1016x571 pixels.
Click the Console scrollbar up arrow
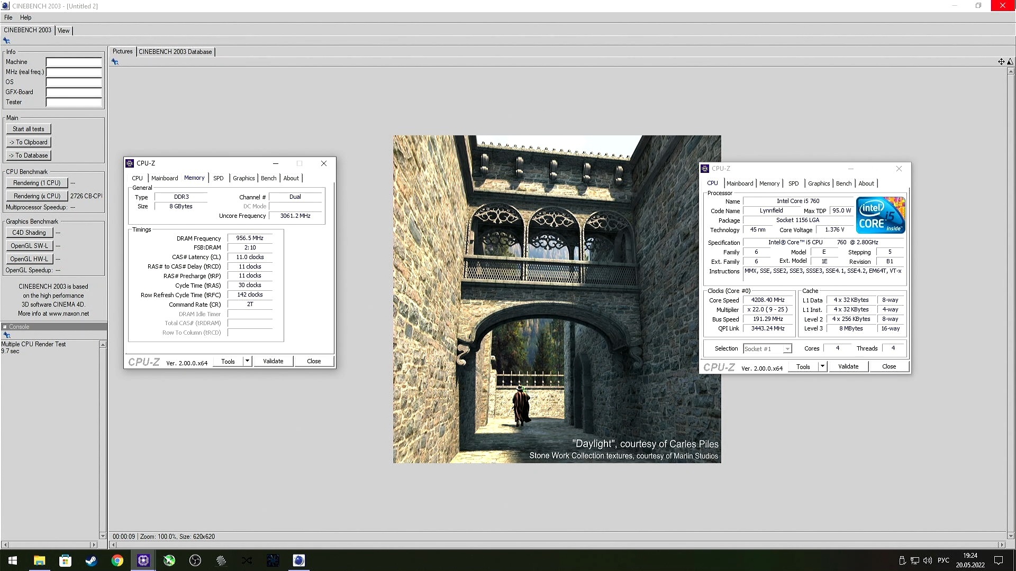[103, 345]
